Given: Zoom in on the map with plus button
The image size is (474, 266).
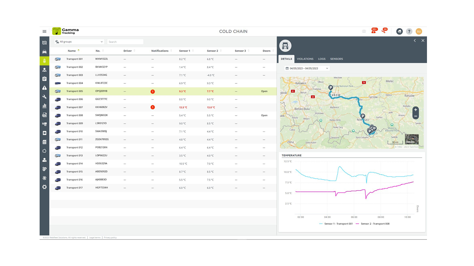Looking at the screenshot, I should click(x=415, y=110).
